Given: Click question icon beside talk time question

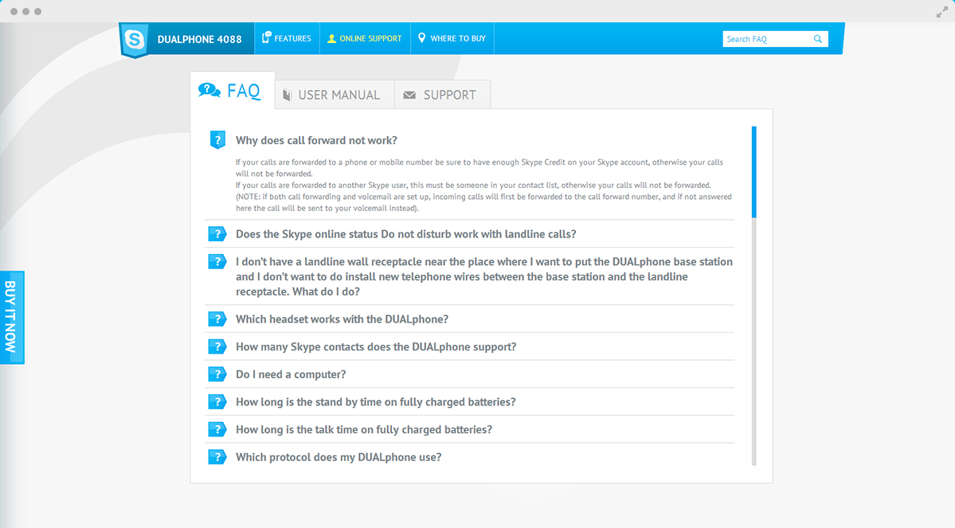Looking at the screenshot, I should [217, 429].
